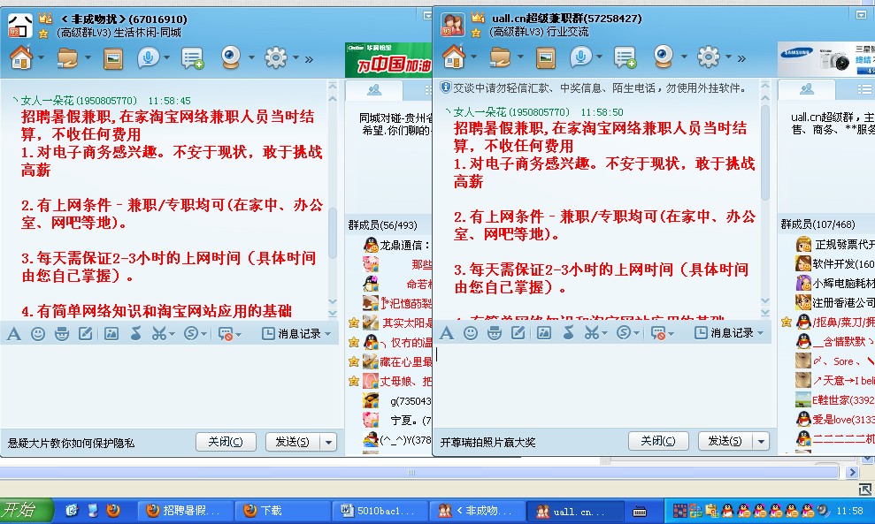
Task: Close the uall.cn chat with 关闭 button
Action: coord(658,441)
